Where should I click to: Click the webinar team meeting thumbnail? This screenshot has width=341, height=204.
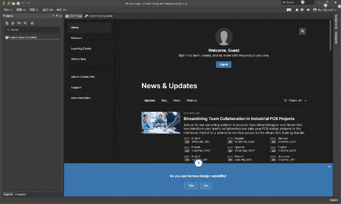(x=161, y=123)
